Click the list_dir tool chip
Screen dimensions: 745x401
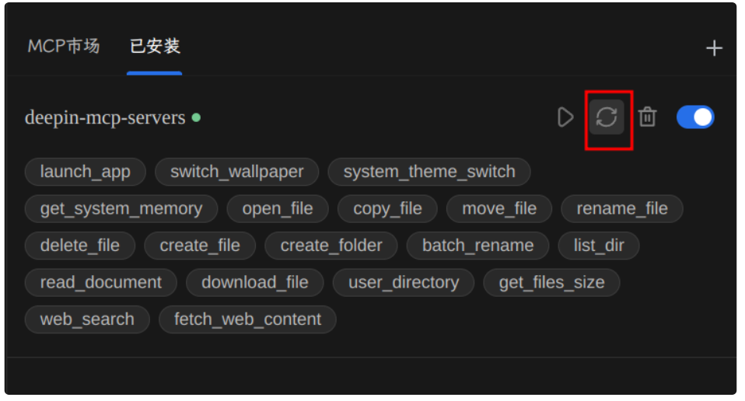coord(599,246)
